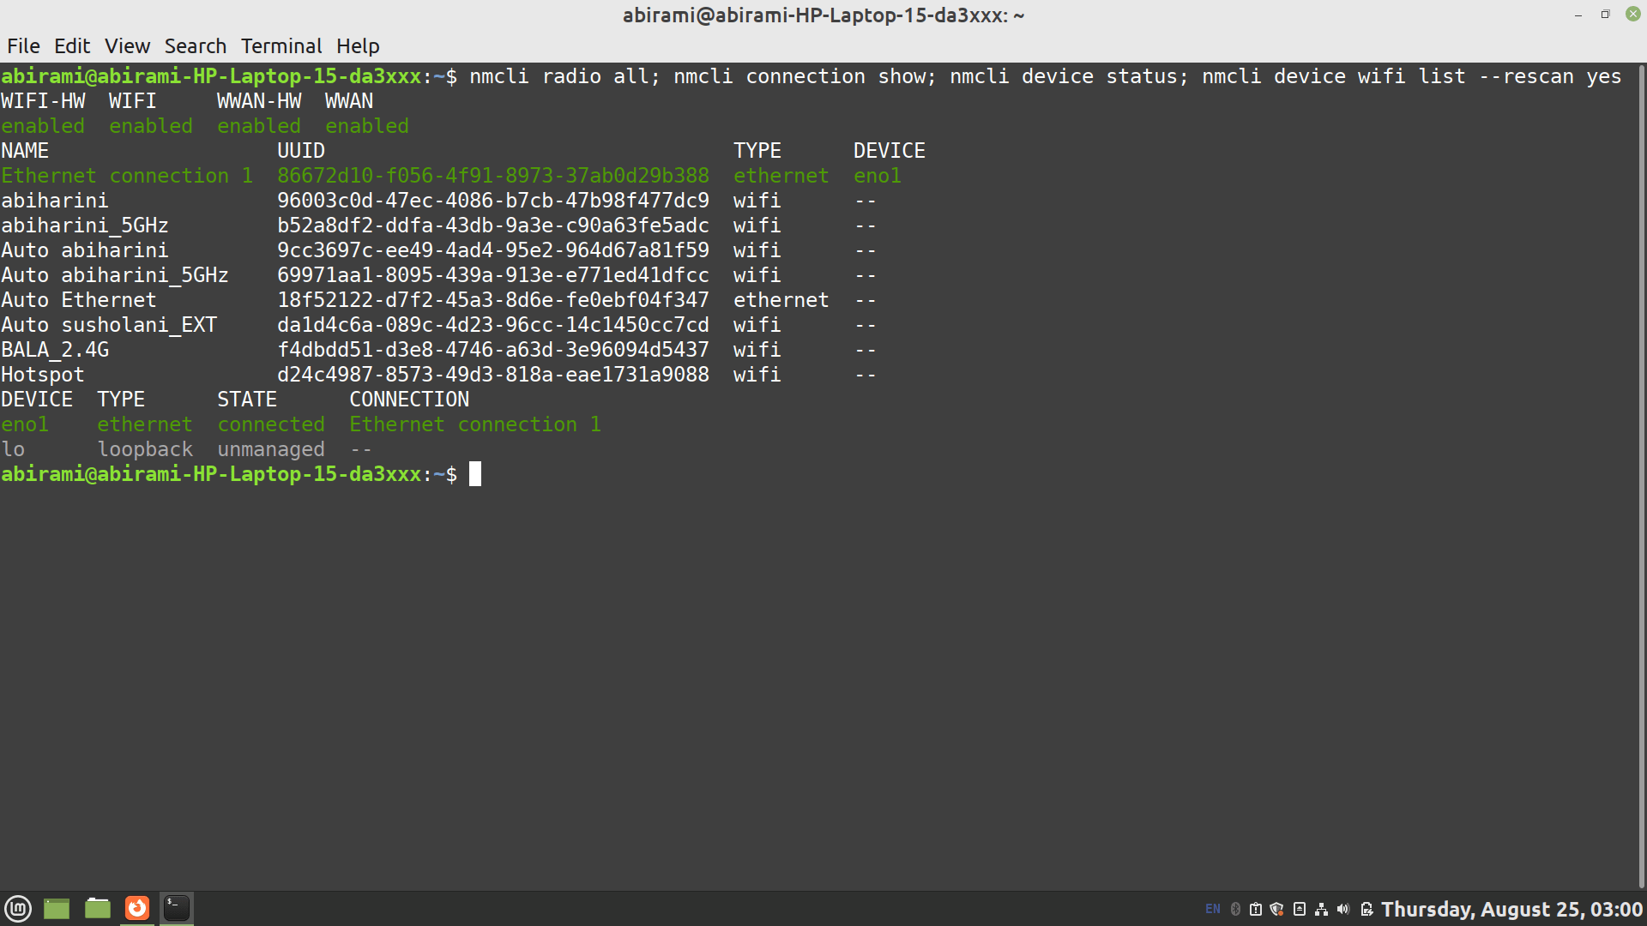Click the Show Desktop panel icon
The image size is (1647, 926).
click(57, 908)
